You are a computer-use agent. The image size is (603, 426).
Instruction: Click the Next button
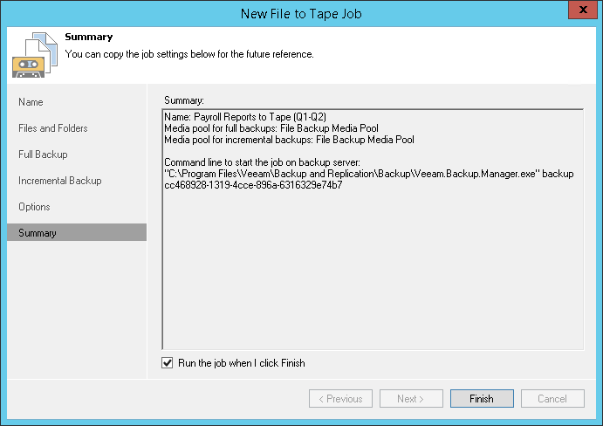coord(410,399)
